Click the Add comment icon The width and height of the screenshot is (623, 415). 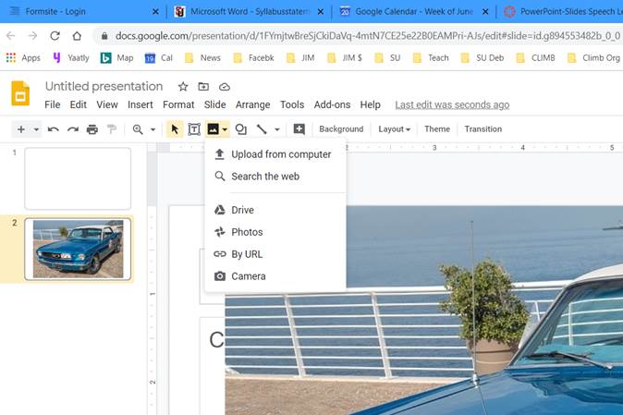[299, 129]
